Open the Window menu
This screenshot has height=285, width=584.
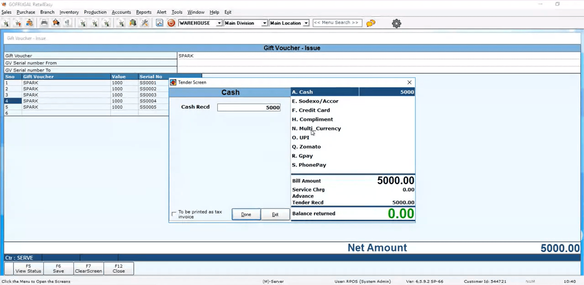click(196, 12)
